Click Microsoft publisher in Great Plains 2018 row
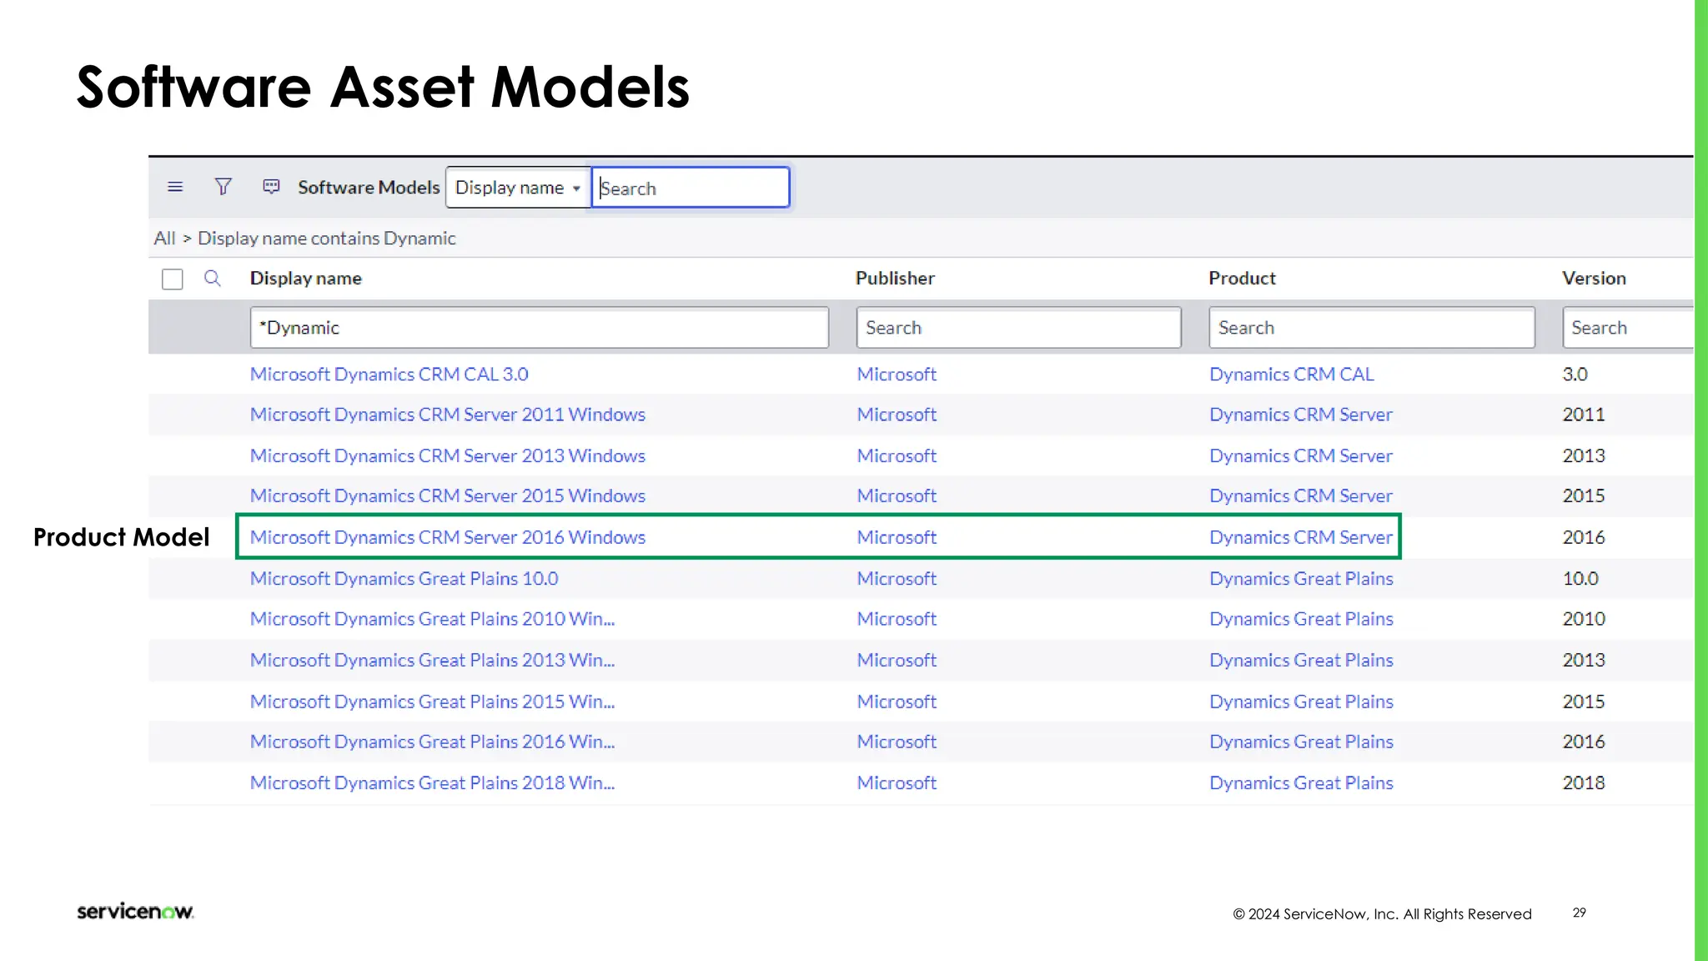1708x961 pixels. pos(897,783)
